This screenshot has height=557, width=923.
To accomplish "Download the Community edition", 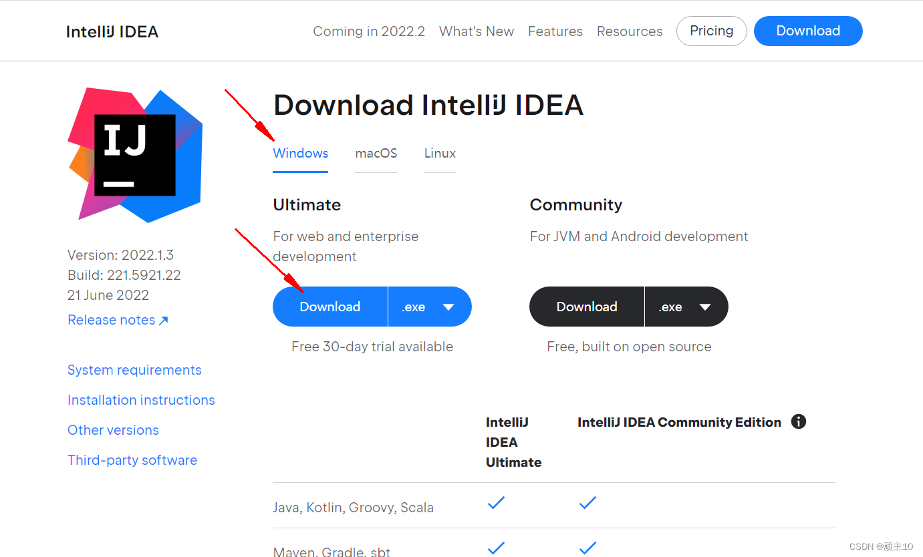I will [x=586, y=307].
